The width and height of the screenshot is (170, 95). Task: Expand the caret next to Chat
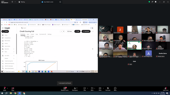tap(87, 88)
